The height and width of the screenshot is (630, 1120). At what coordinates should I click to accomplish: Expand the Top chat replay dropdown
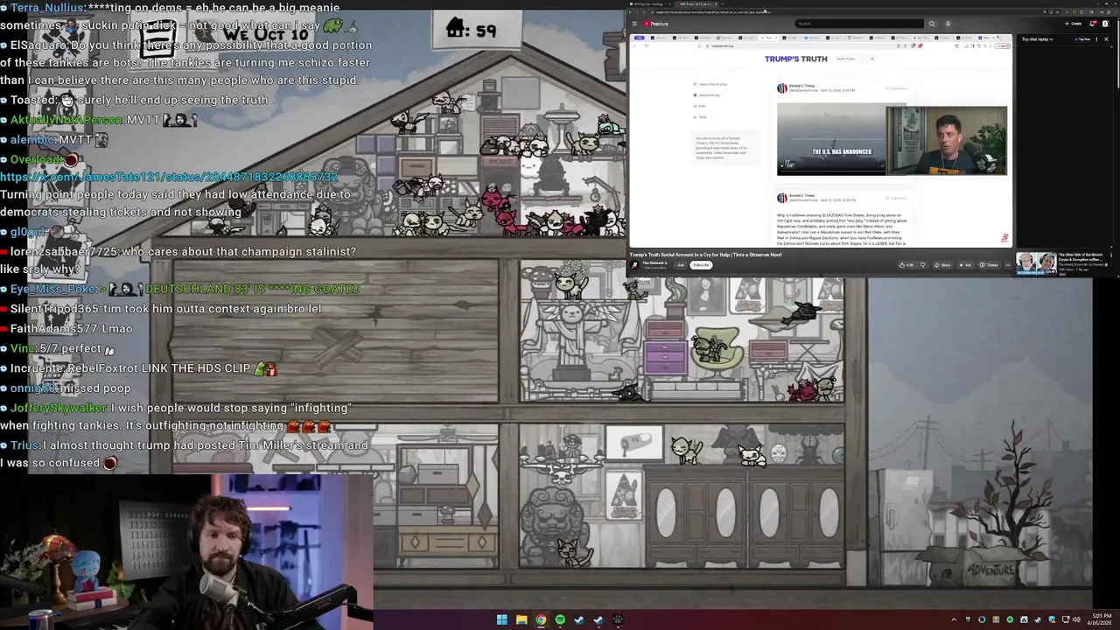coord(1037,39)
